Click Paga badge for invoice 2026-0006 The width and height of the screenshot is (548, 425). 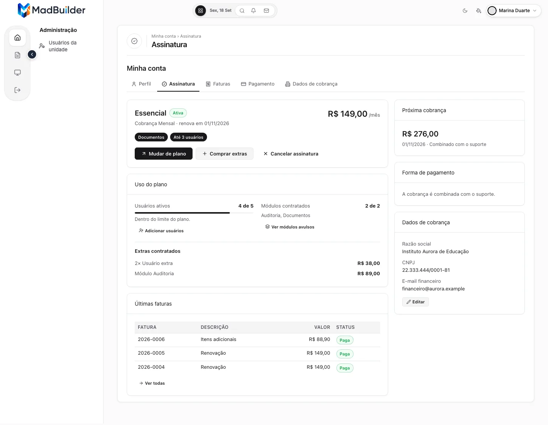[345, 340]
